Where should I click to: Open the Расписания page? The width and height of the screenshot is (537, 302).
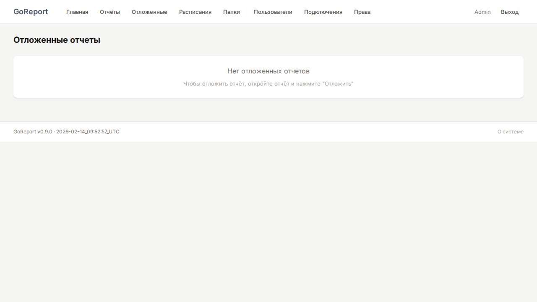coord(195,12)
